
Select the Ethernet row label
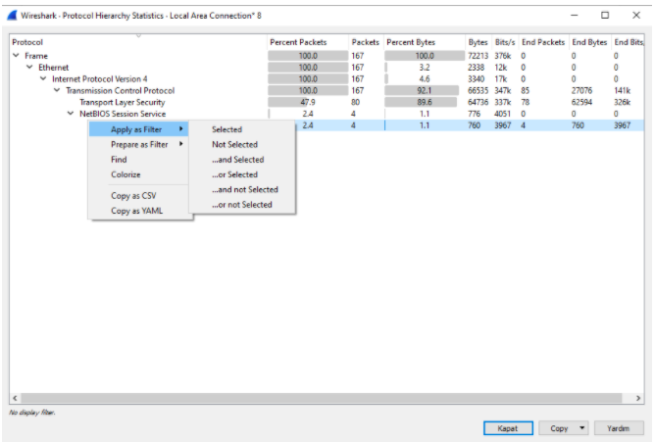click(x=54, y=68)
